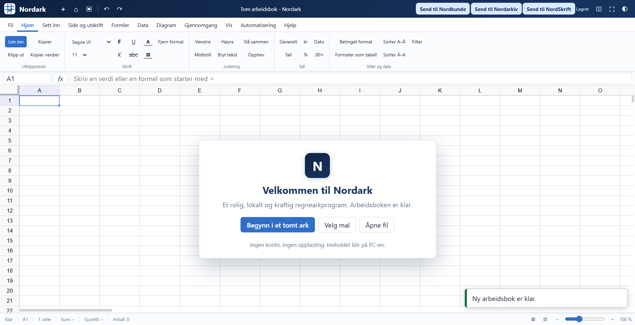Click Fjern format button
Screen dimensions: 635x325
click(171, 42)
